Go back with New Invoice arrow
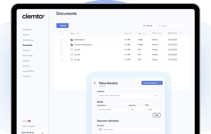 [x=95, y=83]
